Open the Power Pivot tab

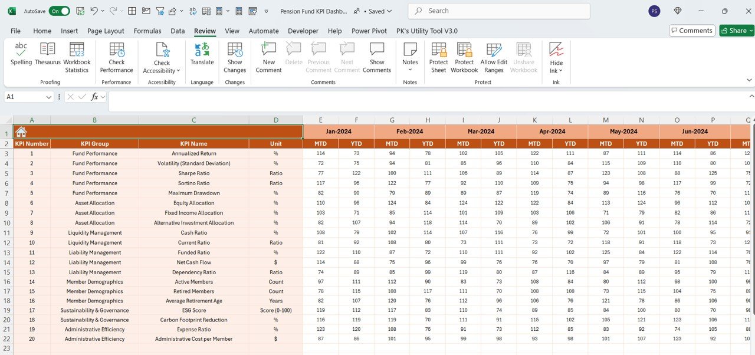pyautogui.click(x=369, y=31)
